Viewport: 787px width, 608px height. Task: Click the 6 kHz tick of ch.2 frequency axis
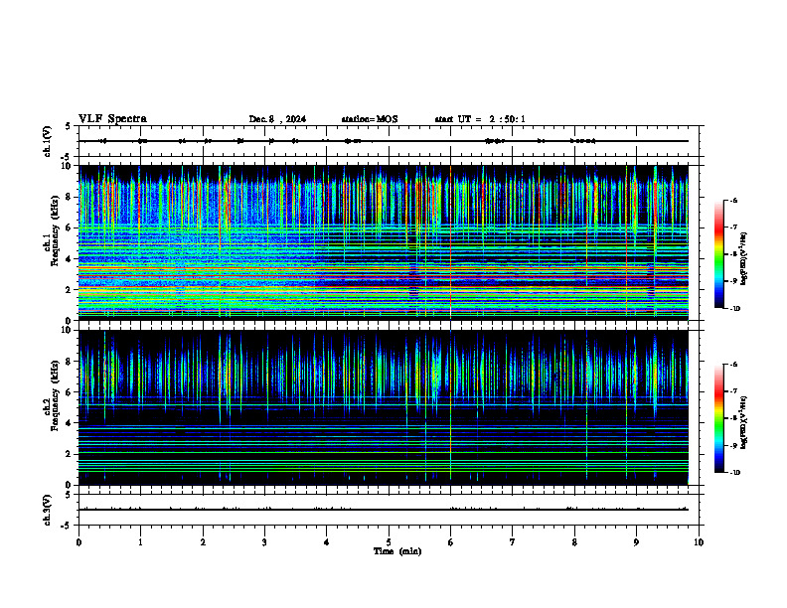70,392
